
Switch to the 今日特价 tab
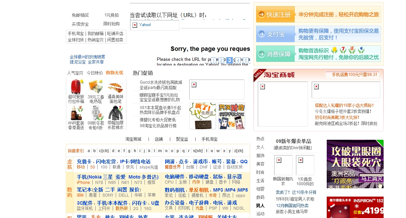pyautogui.click(x=95, y=73)
